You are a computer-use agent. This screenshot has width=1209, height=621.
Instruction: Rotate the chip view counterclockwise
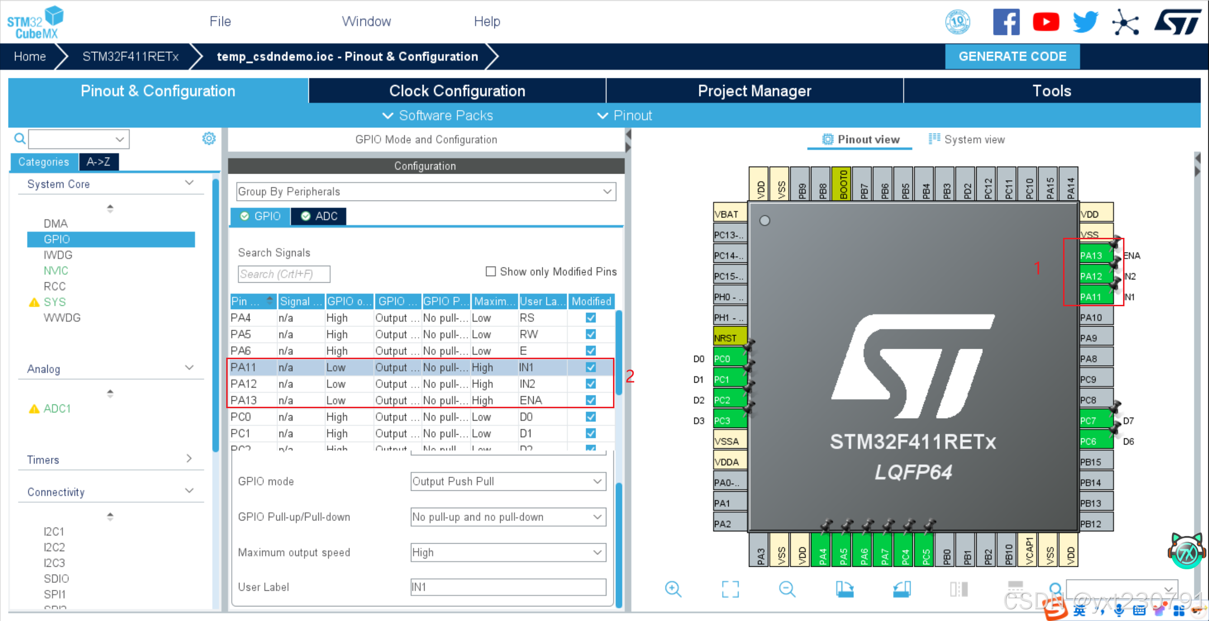tap(902, 588)
